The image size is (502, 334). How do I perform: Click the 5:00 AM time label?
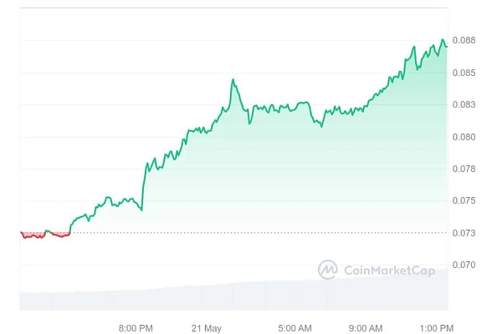tap(295, 326)
